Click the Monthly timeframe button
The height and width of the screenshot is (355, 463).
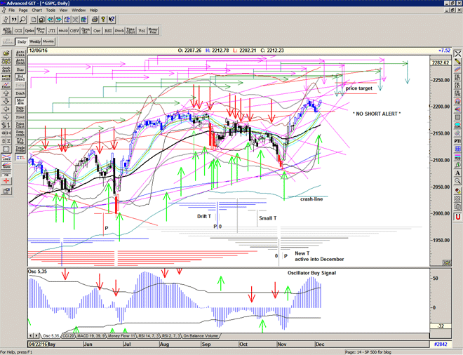point(49,42)
